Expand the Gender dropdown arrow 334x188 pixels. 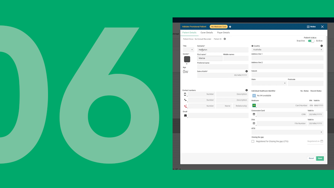click(187, 64)
